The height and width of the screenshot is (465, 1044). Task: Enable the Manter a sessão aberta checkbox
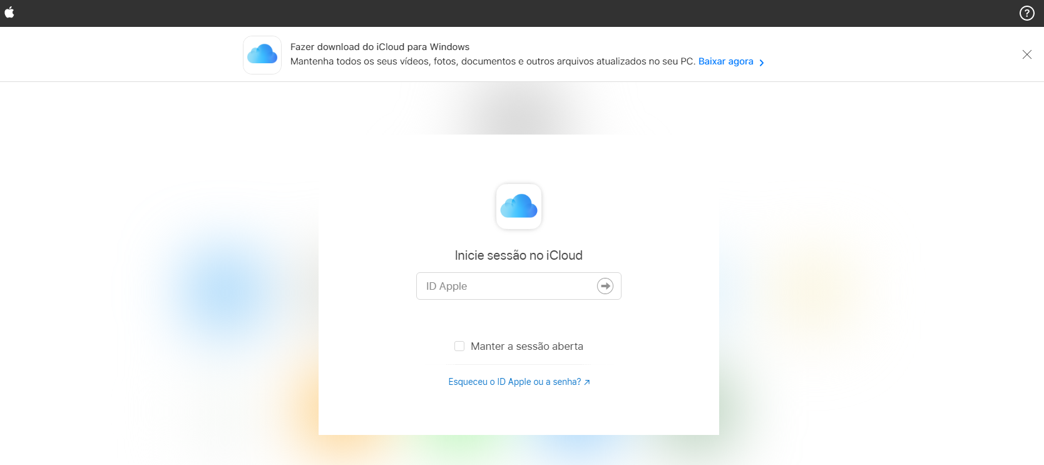coord(459,346)
